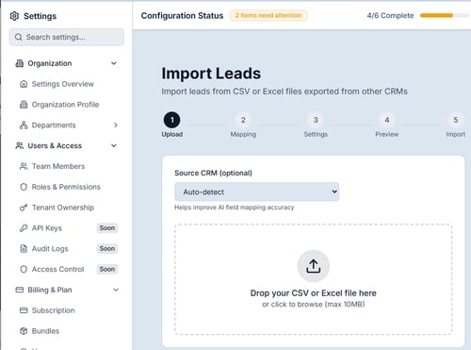Click the Organization building icon
Screen dimensions: 471x350
(x=20, y=63)
